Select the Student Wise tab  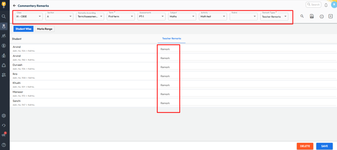tap(23, 29)
